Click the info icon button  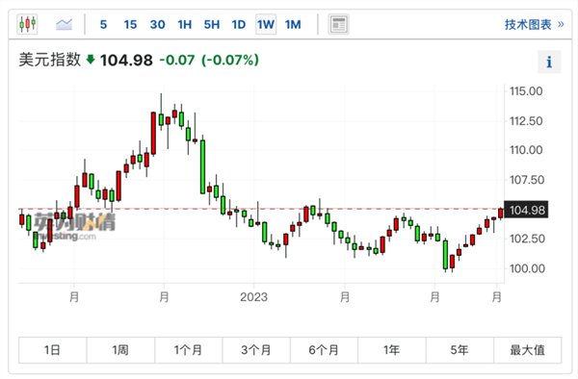pyautogui.click(x=549, y=62)
